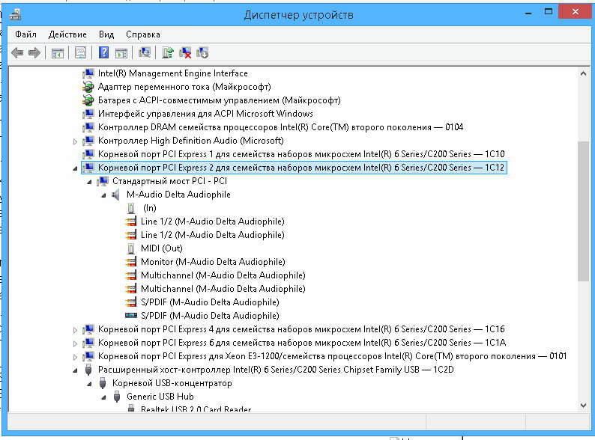This screenshot has width=595, height=440.
Task: Click the MIDI (Out) device icon
Action: tap(131, 248)
